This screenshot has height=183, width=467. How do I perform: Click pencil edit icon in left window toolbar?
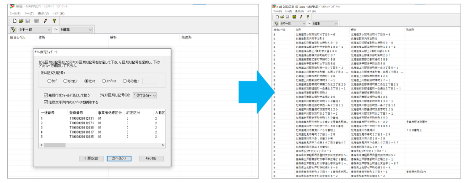46,21
